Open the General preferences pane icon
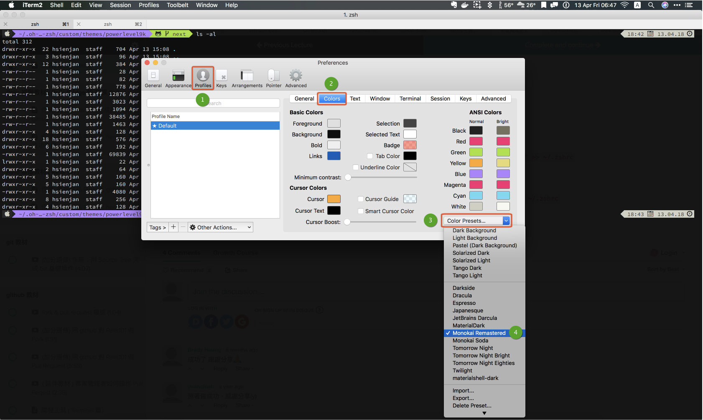 [153, 76]
